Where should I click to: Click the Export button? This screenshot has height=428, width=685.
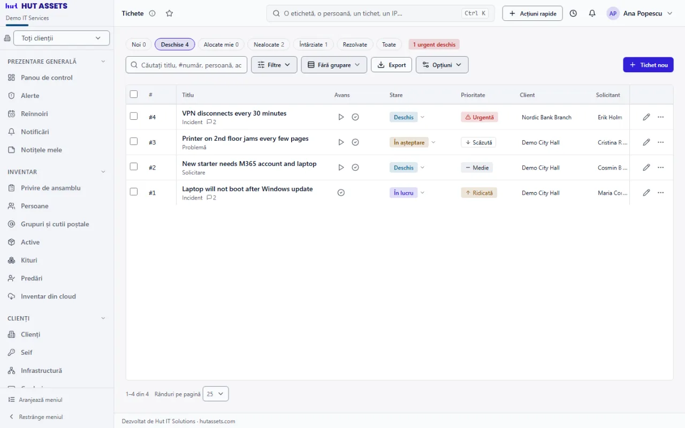(391, 65)
